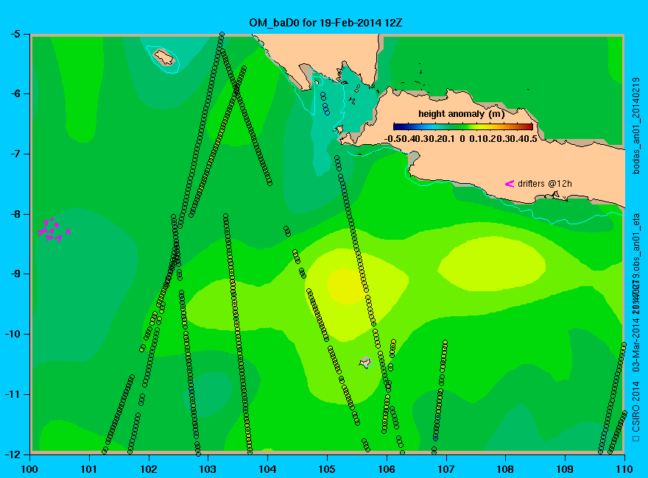This screenshot has height=478, width=648.
Task: Click the plot title 'OM_baD0 for 19-Feb-2014 12Z'
Action: (325, 23)
